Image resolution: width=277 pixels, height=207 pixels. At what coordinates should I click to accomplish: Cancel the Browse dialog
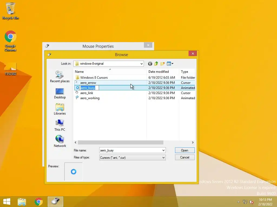point(185,157)
